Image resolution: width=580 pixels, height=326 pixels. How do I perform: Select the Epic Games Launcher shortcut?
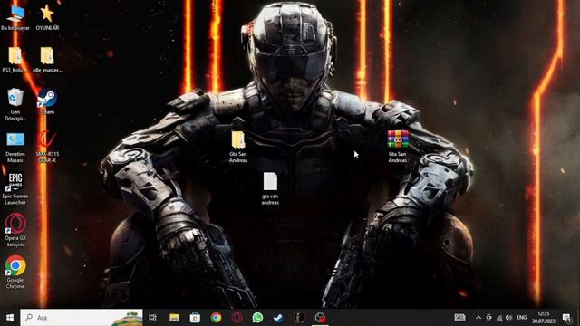point(15,189)
